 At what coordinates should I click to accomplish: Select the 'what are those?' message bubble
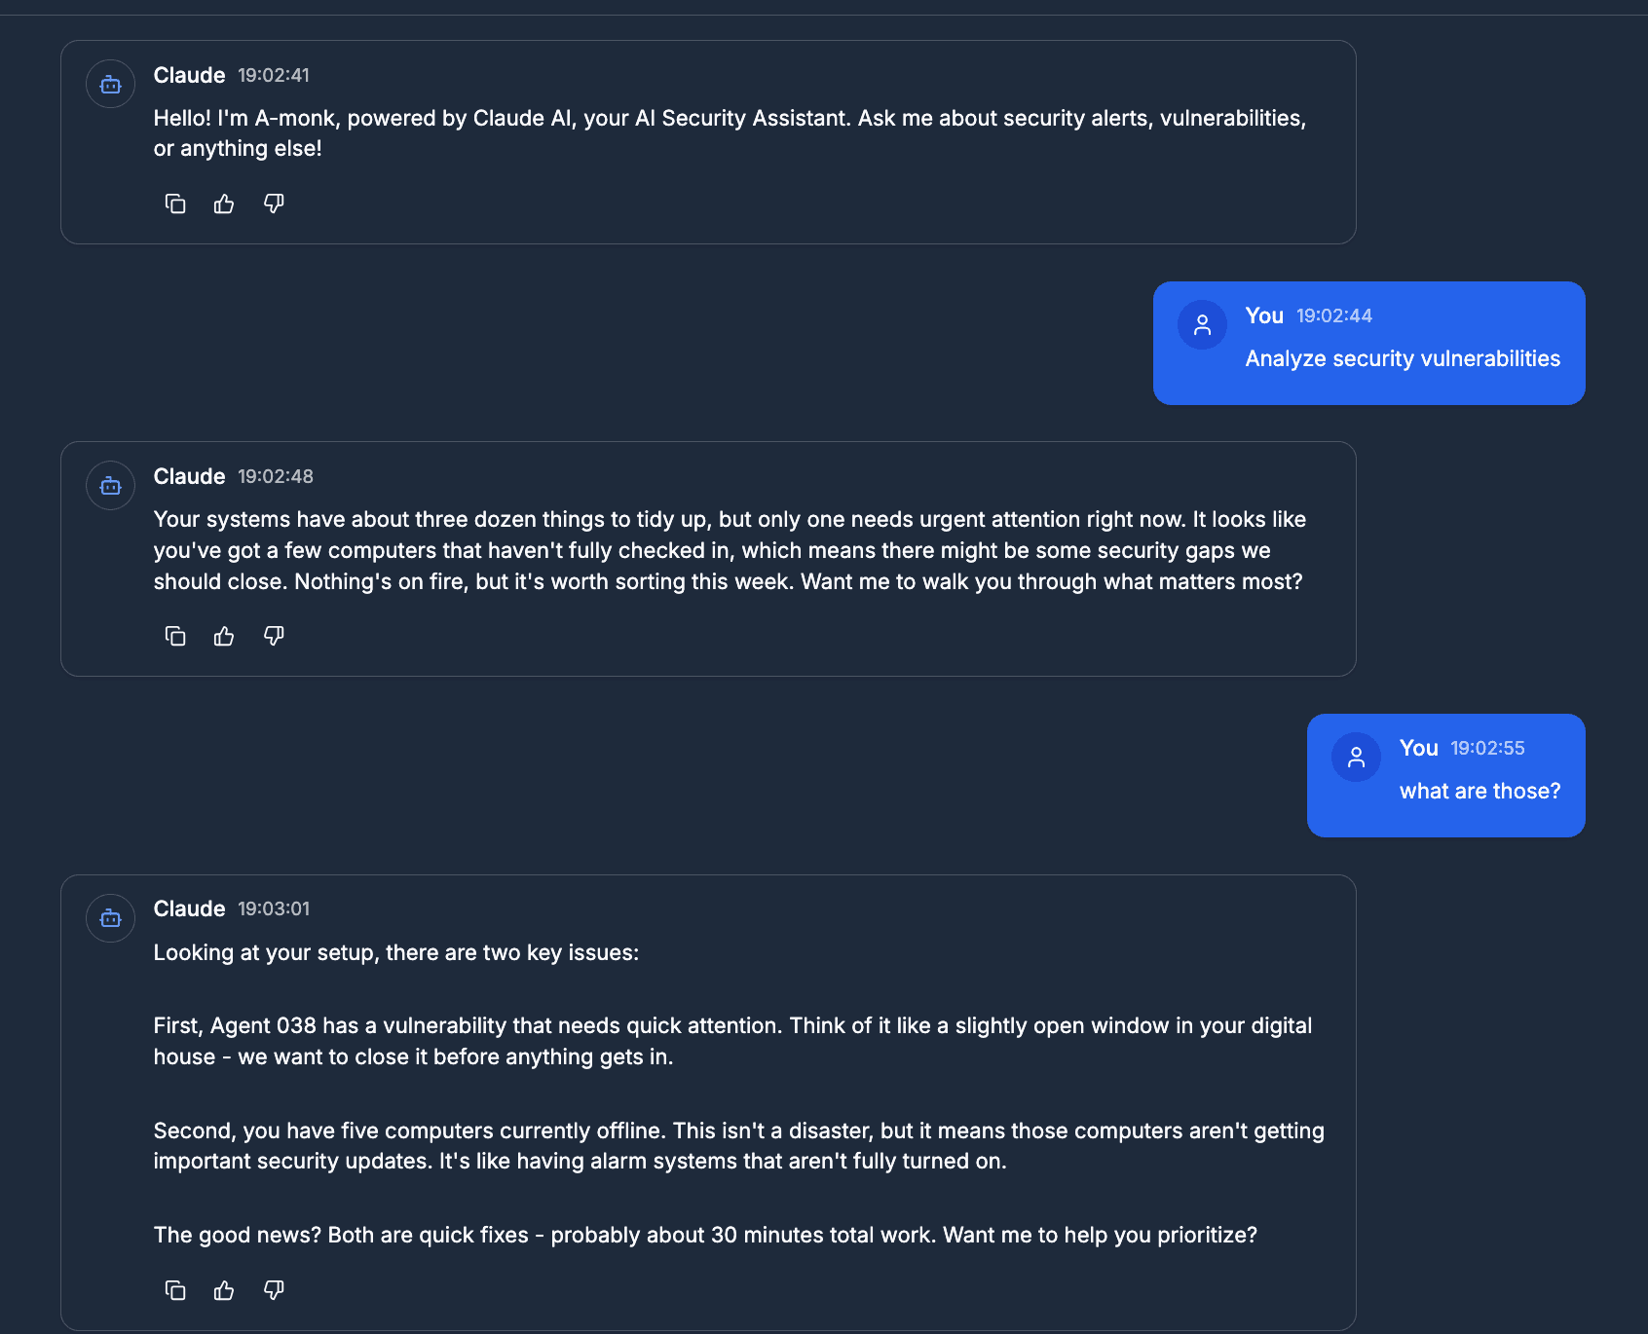pyautogui.click(x=1445, y=775)
